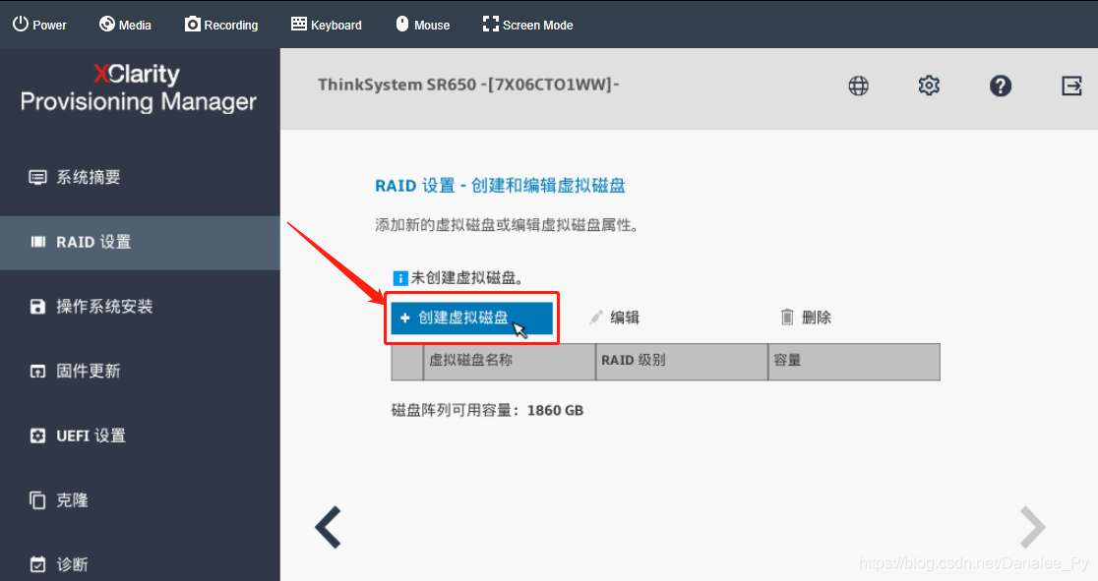Open 克隆 in the sidebar
This screenshot has width=1098, height=581.
[140, 499]
